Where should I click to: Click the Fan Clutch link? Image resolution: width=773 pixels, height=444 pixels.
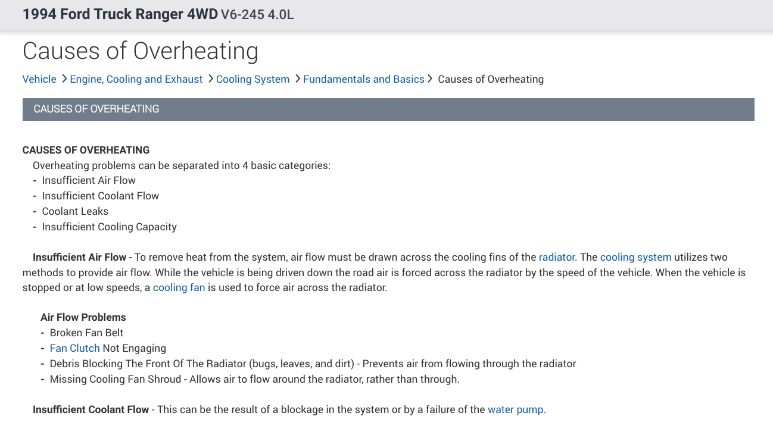point(74,348)
